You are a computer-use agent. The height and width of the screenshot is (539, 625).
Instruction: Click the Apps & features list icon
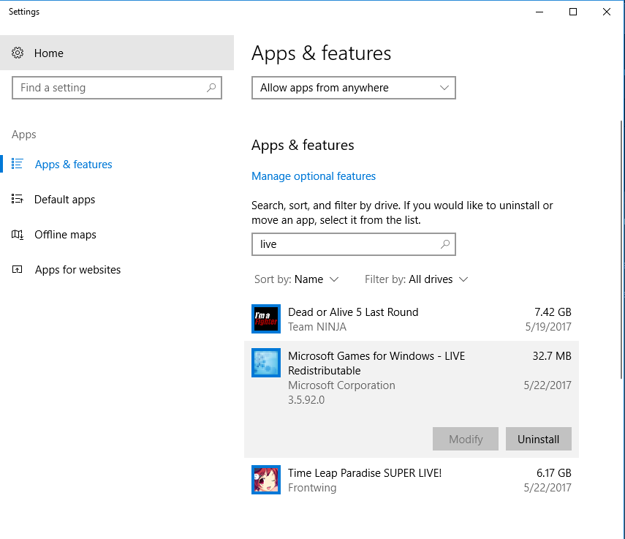[x=18, y=165]
